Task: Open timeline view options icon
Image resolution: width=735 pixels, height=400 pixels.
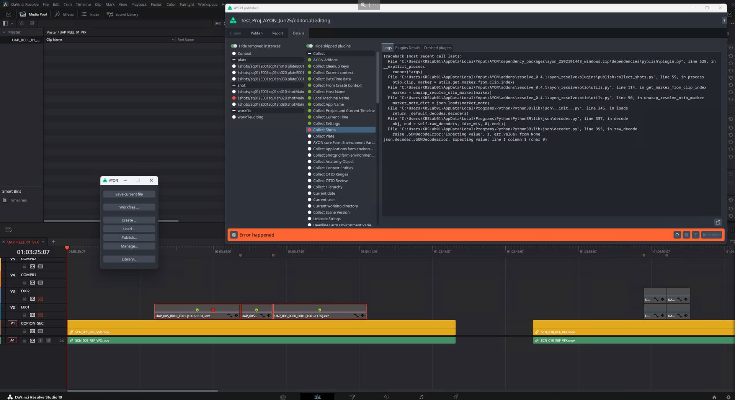Action: pos(8,230)
